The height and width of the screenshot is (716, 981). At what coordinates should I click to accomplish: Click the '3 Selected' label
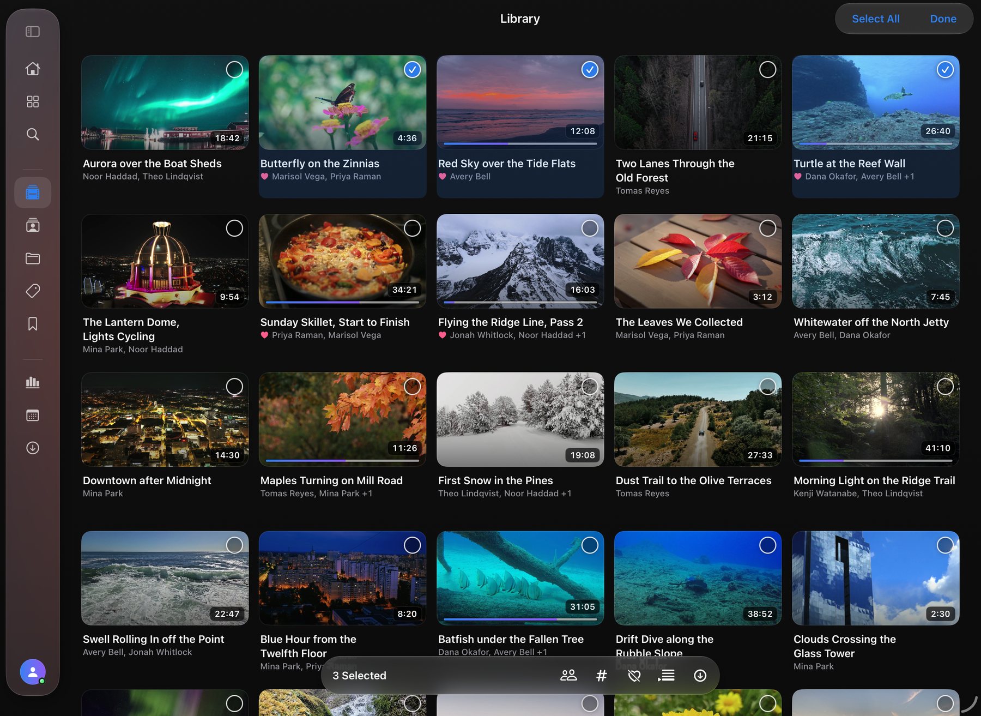[x=359, y=676]
